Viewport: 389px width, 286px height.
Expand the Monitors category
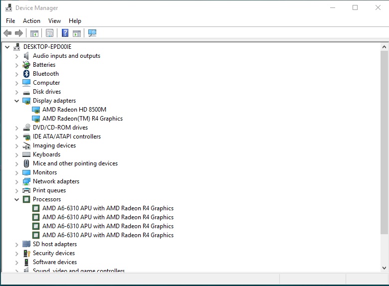16,173
